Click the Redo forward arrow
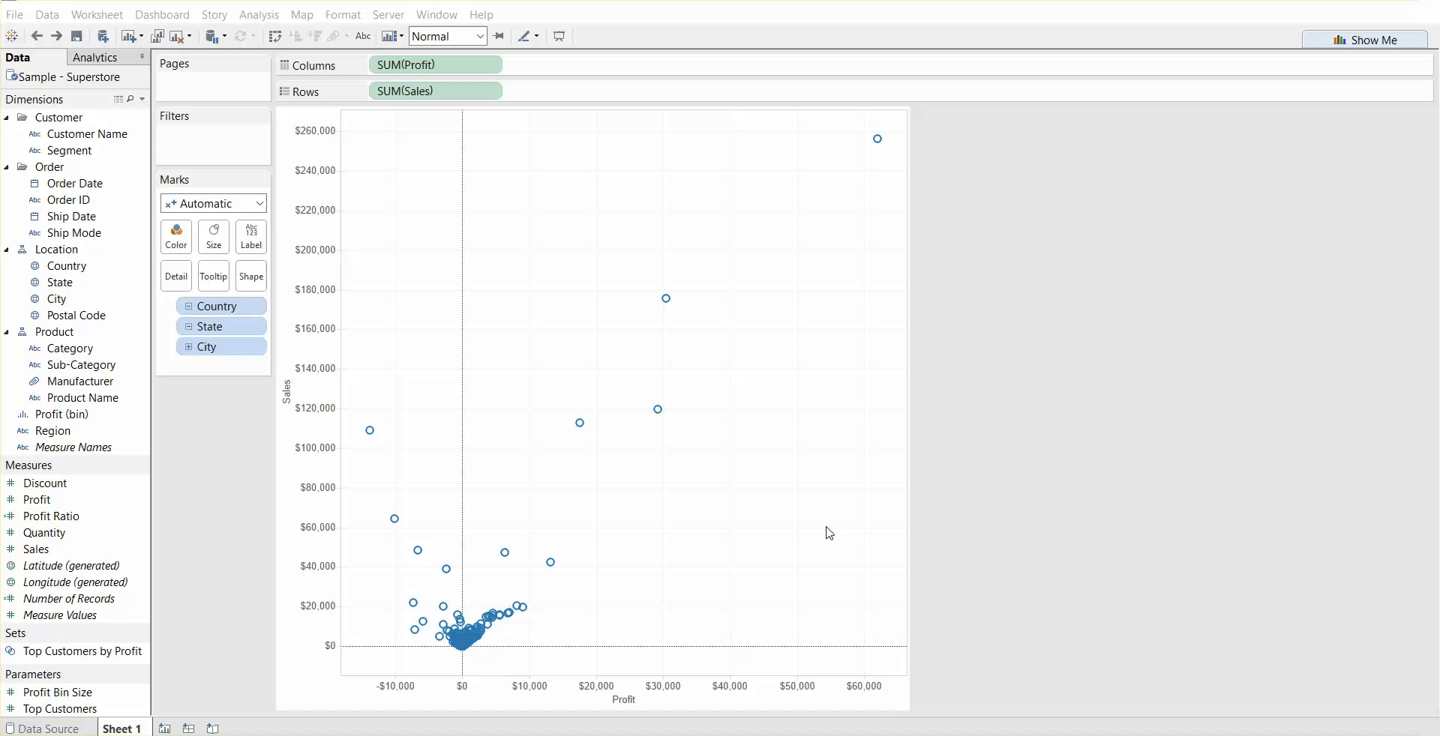Viewport: 1440px width, 736px height. (x=56, y=36)
